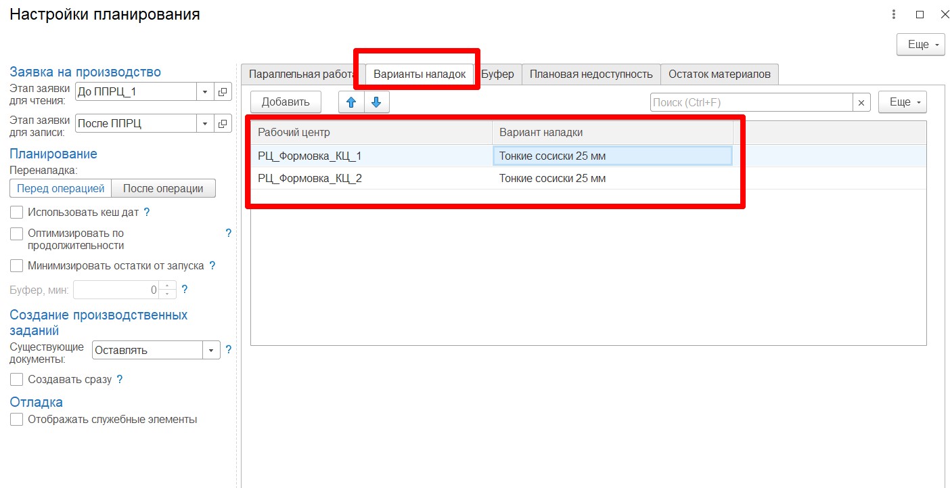
Task: Show help for 'Использовать кеш дат'
Action: click(x=147, y=212)
